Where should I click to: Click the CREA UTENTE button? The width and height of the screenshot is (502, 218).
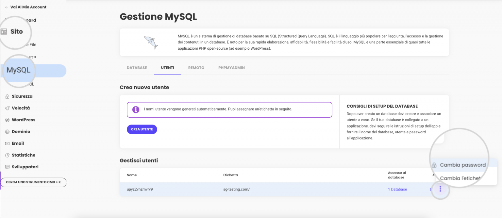142,129
